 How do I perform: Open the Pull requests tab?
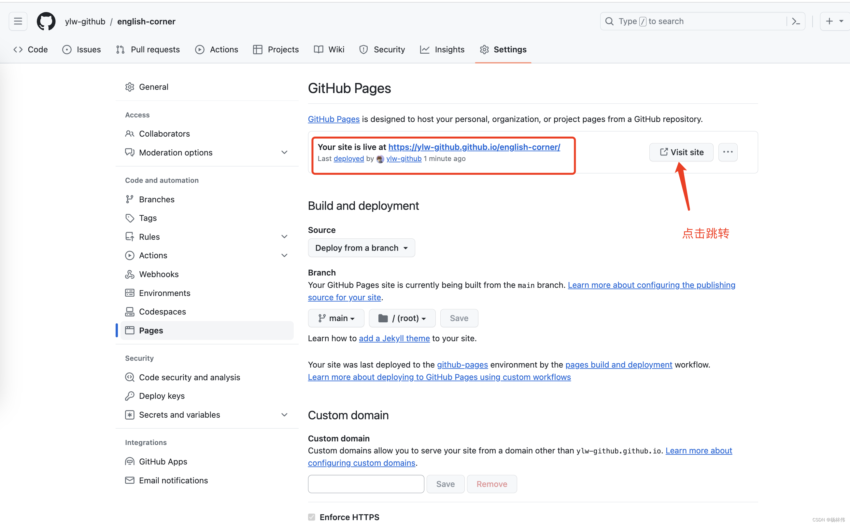pos(148,50)
